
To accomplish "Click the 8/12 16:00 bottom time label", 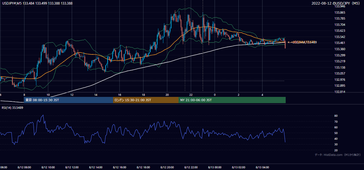I will 120,167.
